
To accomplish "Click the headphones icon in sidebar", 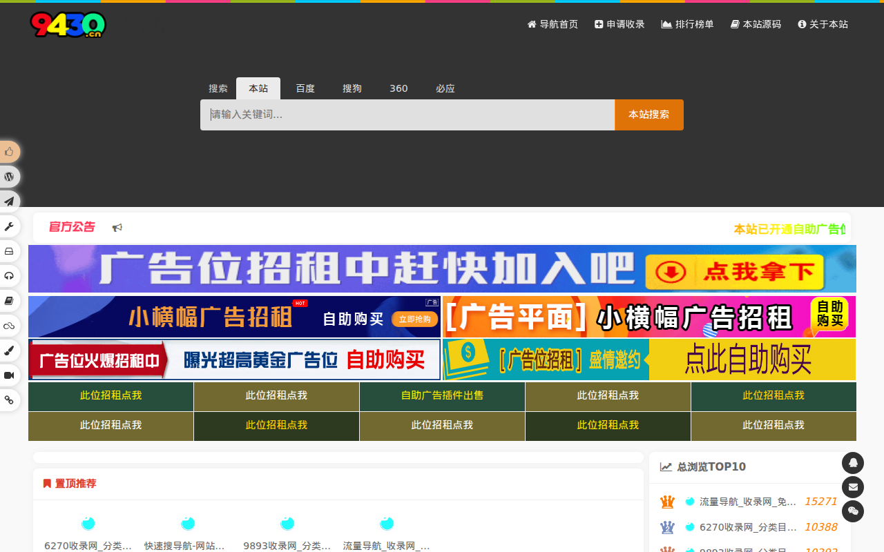I will point(9,276).
